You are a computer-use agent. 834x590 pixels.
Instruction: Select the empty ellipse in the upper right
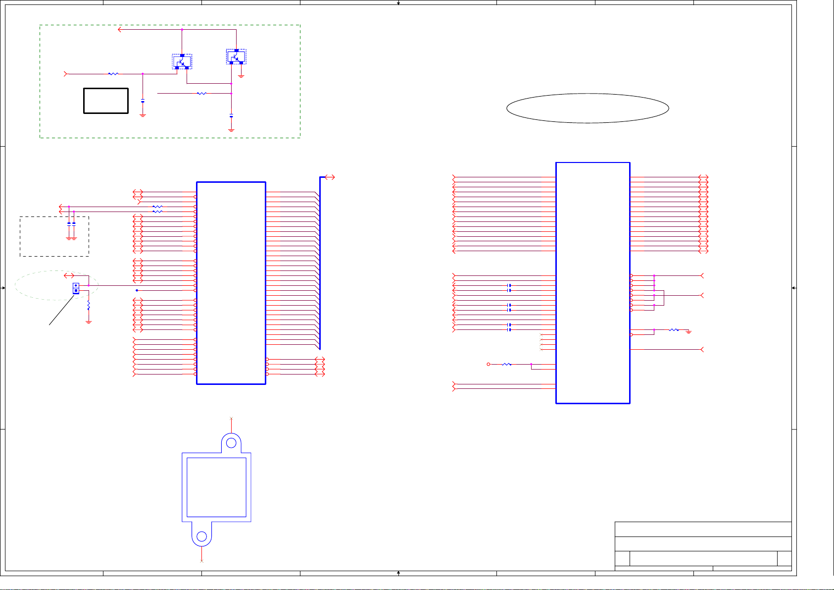click(588, 108)
